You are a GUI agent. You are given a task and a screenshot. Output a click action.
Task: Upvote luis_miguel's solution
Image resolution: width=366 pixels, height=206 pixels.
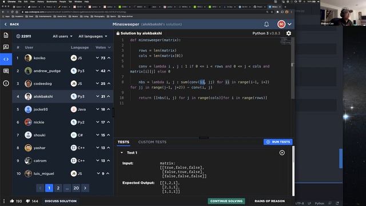pos(108,173)
